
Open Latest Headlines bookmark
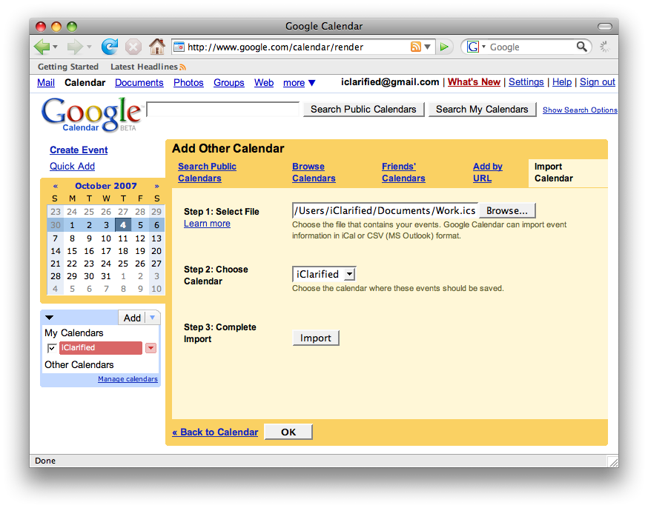coord(144,67)
